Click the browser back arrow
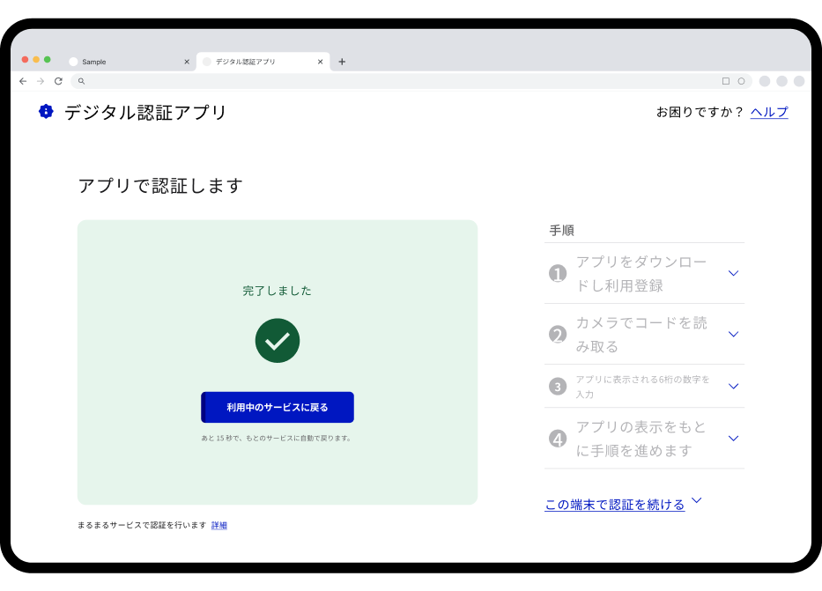The height and width of the screenshot is (591, 822). pos(23,81)
